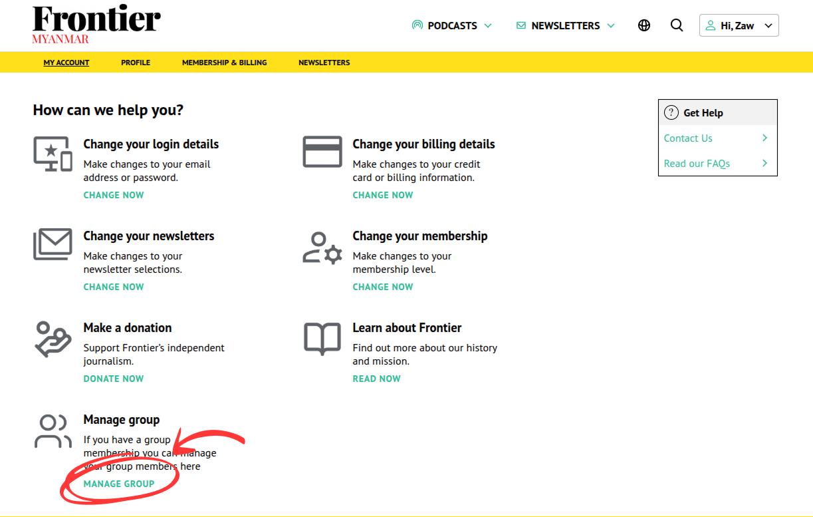Click the billing credit card icon
Screen dimensions: 813x517
(322, 152)
